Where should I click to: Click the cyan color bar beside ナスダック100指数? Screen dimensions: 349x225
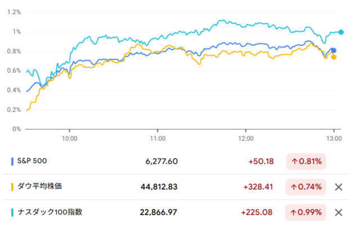[12, 212]
